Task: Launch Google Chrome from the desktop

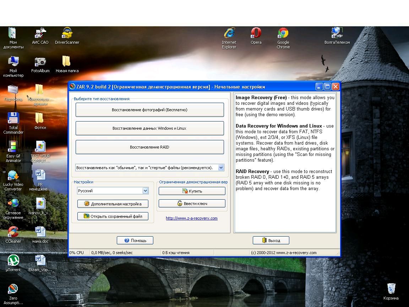Action: 283,38
